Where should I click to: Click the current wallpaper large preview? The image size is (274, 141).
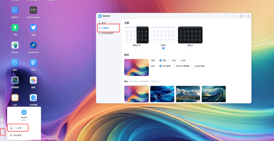pos(137,67)
